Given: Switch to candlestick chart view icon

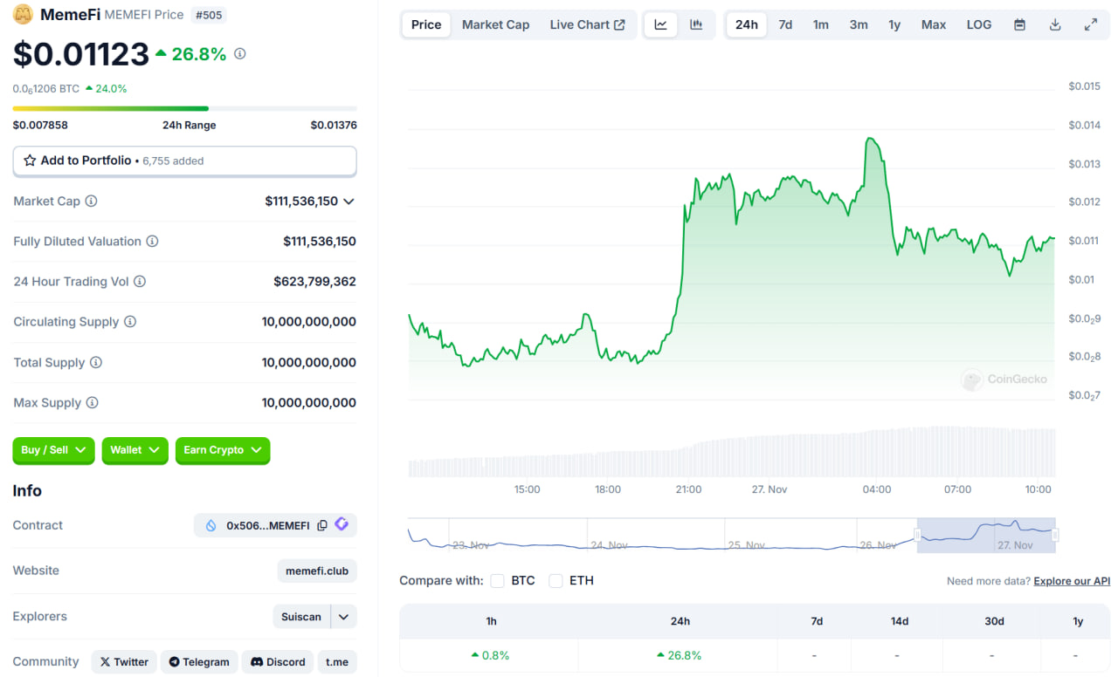Looking at the screenshot, I should (696, 24).
